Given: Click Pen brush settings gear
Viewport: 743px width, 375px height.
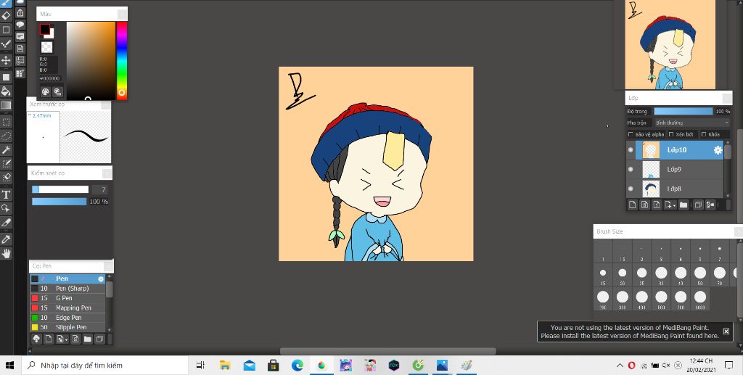Looking at the screenshot, I should [x=100, y=279].
